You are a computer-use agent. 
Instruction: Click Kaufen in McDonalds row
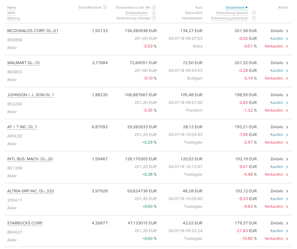[x=279, y=39]
